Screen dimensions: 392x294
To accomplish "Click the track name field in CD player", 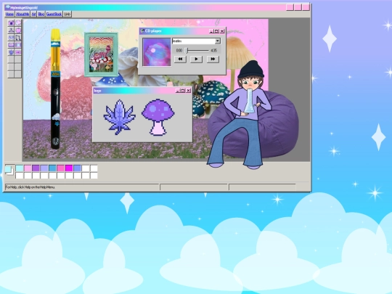I will point(194,41).
